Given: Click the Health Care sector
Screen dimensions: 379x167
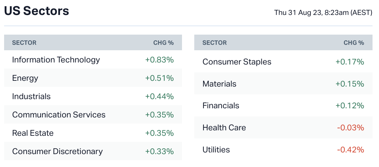Looking at the screenshot, I should [224, 128].
